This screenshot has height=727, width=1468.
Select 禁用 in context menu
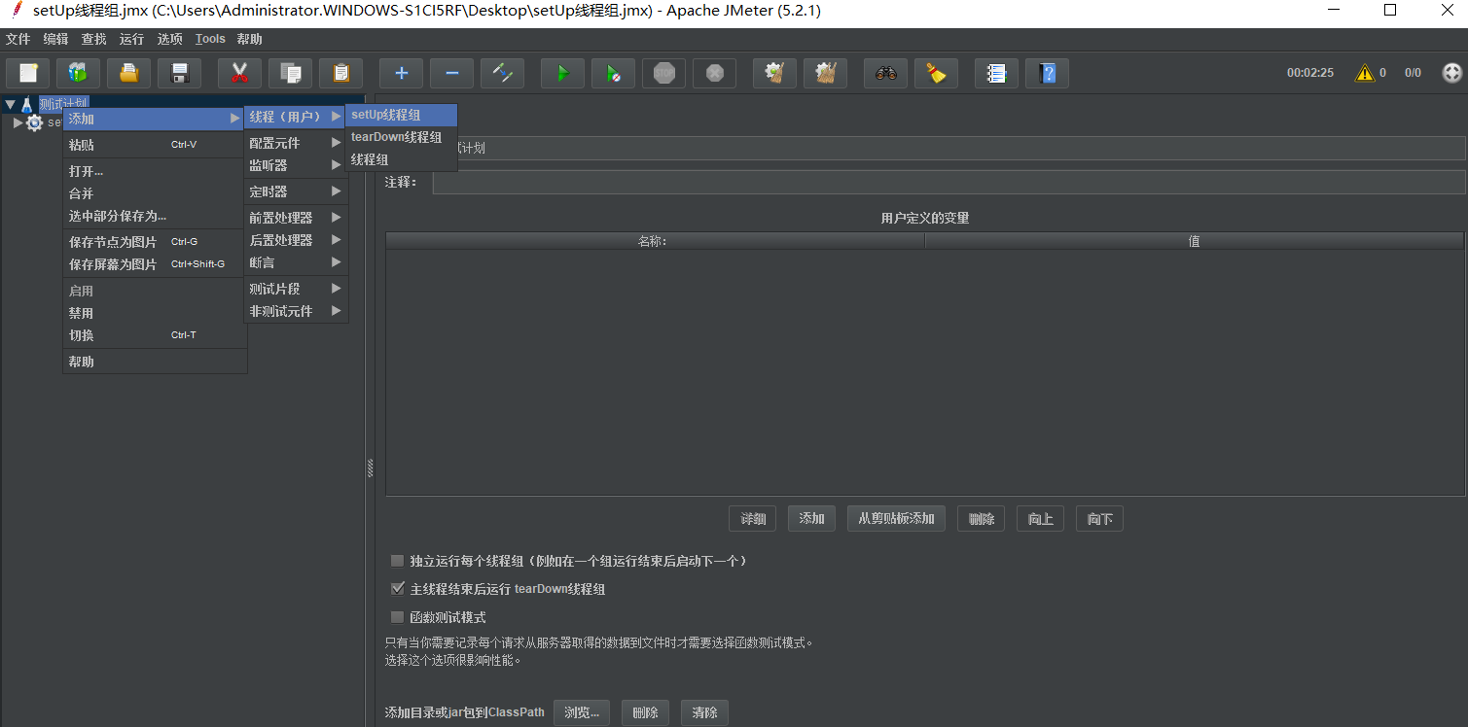155,313
